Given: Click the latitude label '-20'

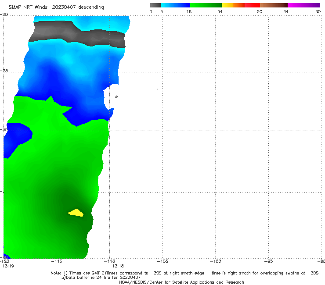Looking at the screenshot, I should tap(4, 14).
